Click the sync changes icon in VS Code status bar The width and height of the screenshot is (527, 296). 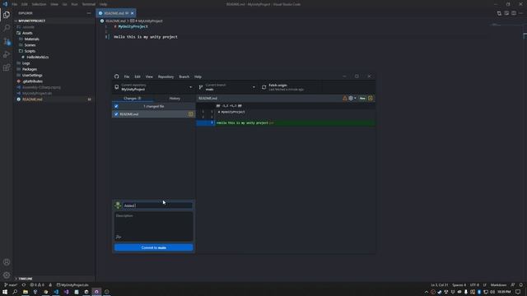[x=24, y=285]
